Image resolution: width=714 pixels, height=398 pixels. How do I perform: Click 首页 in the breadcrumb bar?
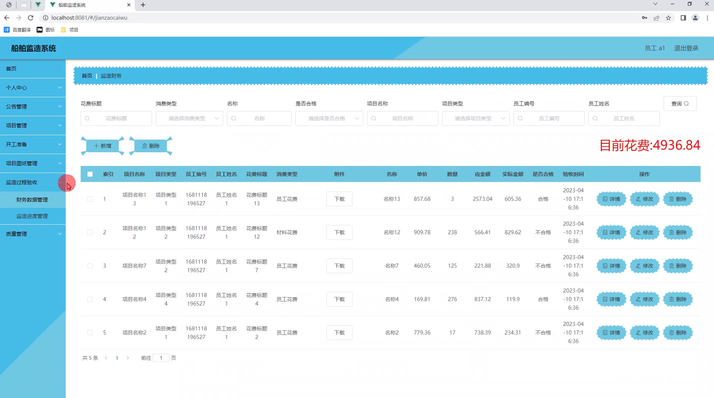point(87,76)
